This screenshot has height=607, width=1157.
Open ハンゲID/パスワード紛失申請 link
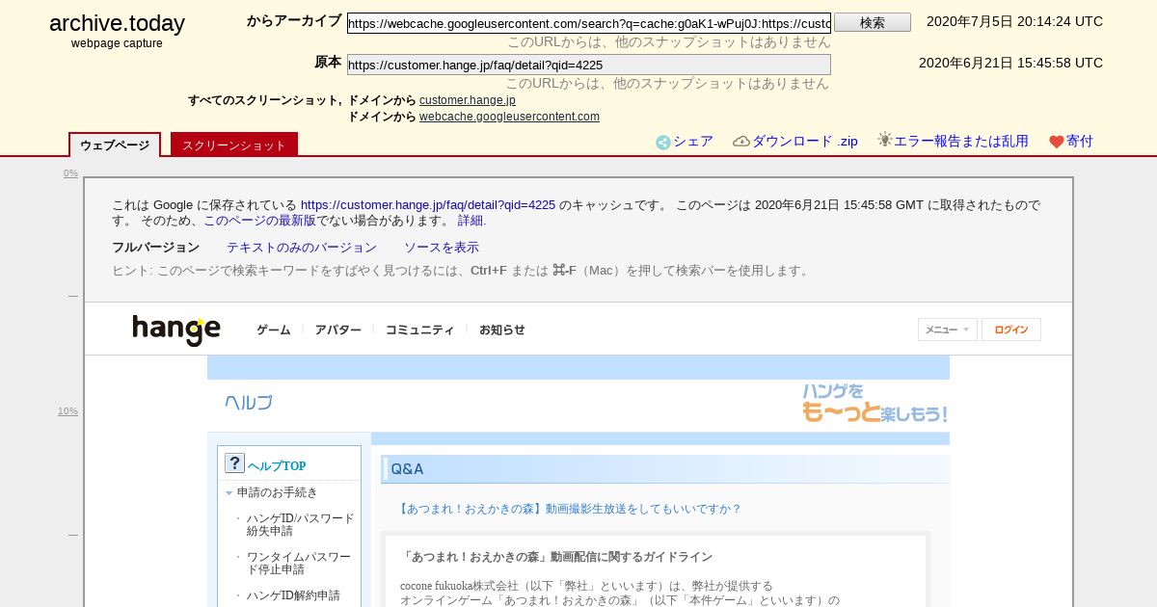click(x=300, y=524)
